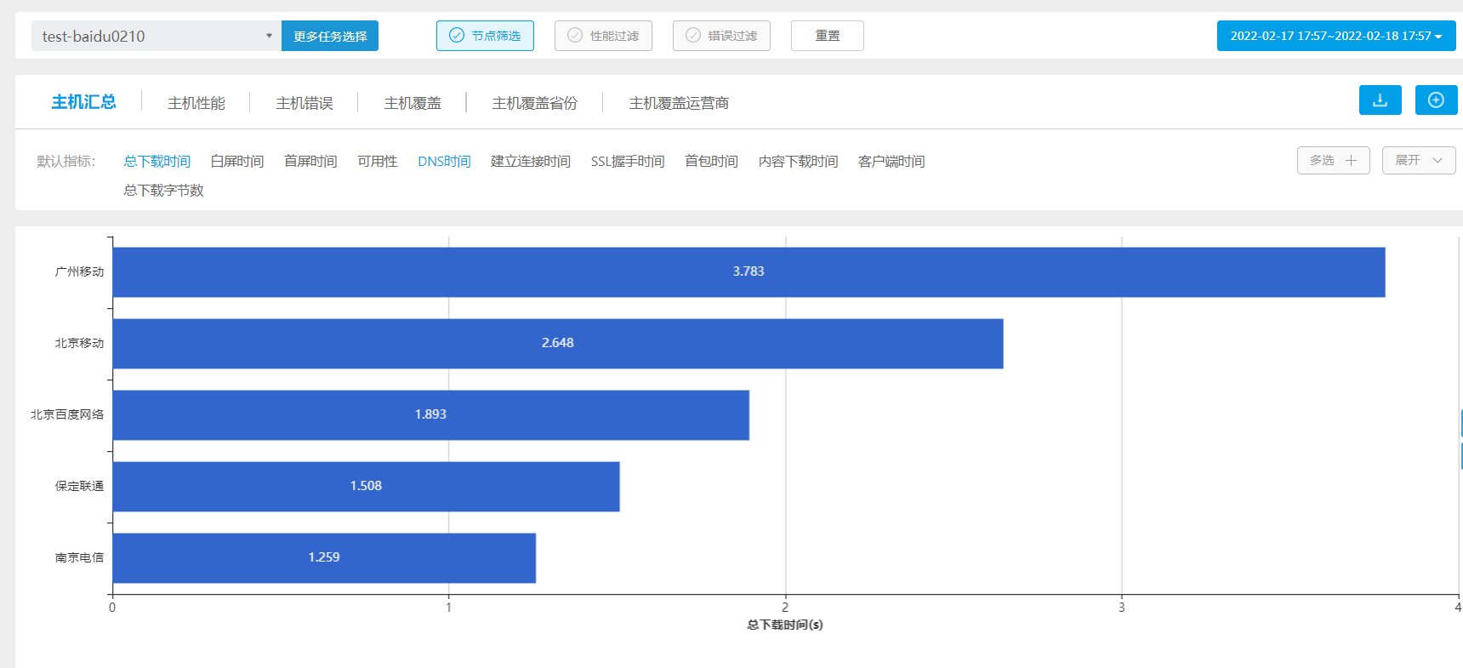Click the 多选 multi-select button

click(1333, 160)
